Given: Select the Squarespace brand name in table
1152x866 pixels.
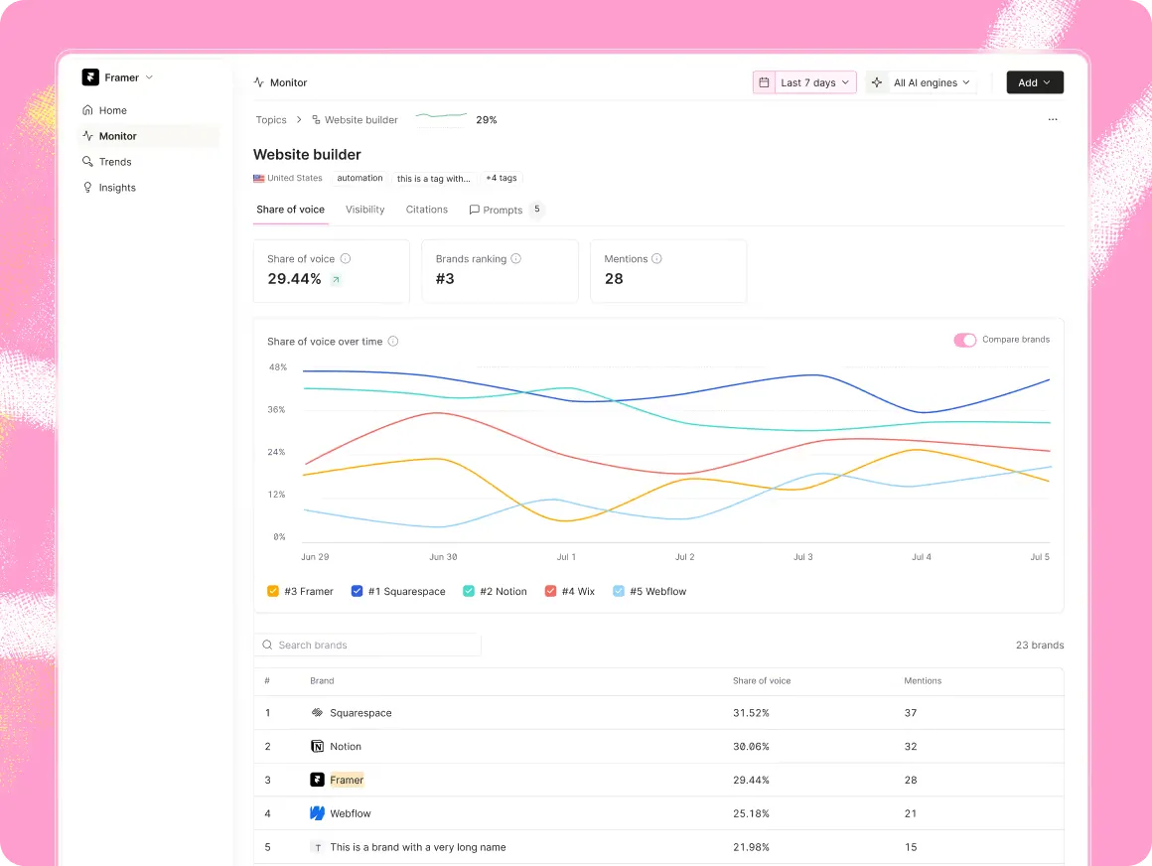Looking at the screenshot, I should coord(360,712).
